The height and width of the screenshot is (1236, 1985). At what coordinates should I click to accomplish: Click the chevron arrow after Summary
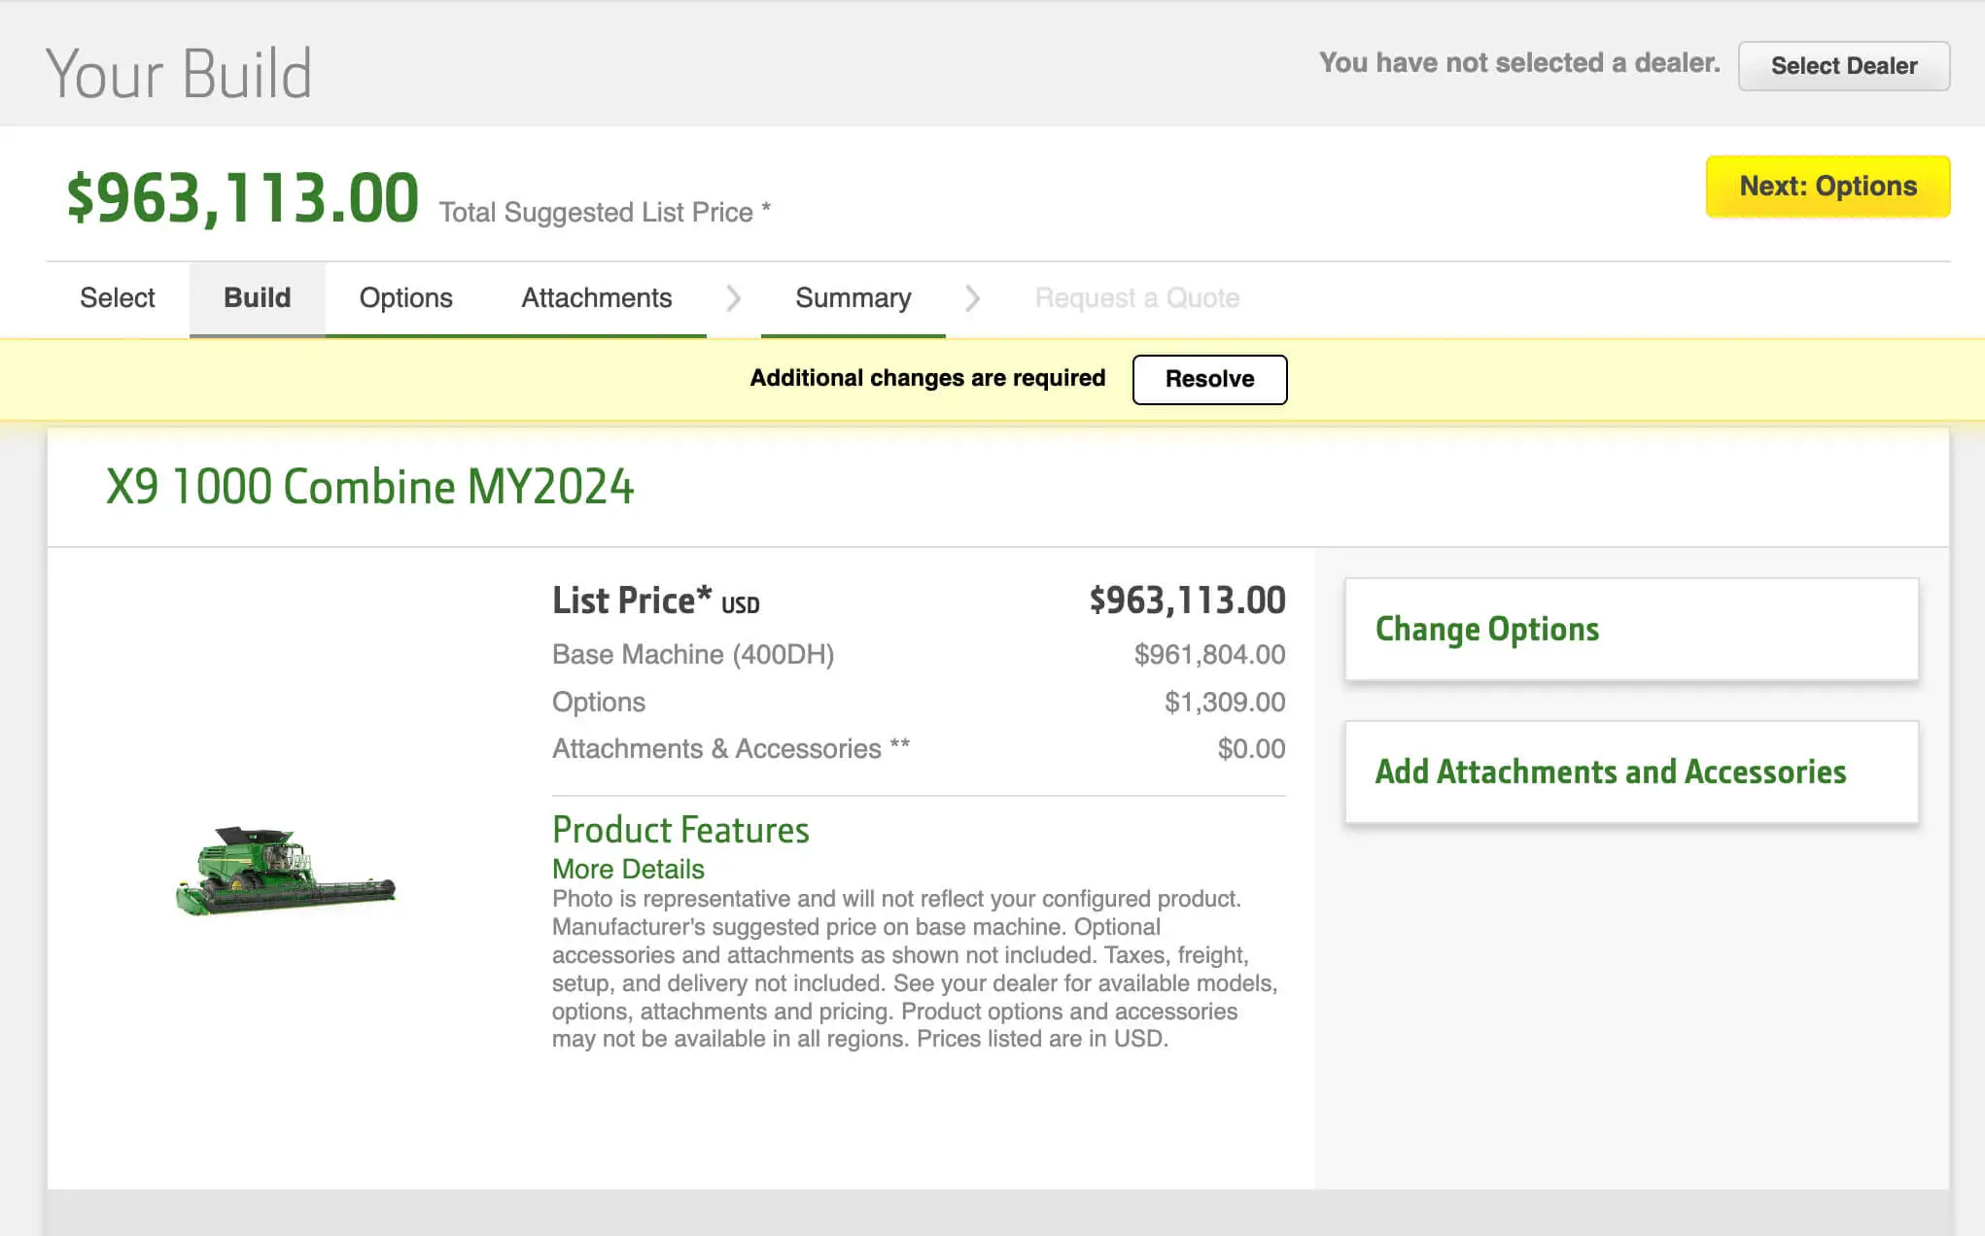tap(972, 297)
